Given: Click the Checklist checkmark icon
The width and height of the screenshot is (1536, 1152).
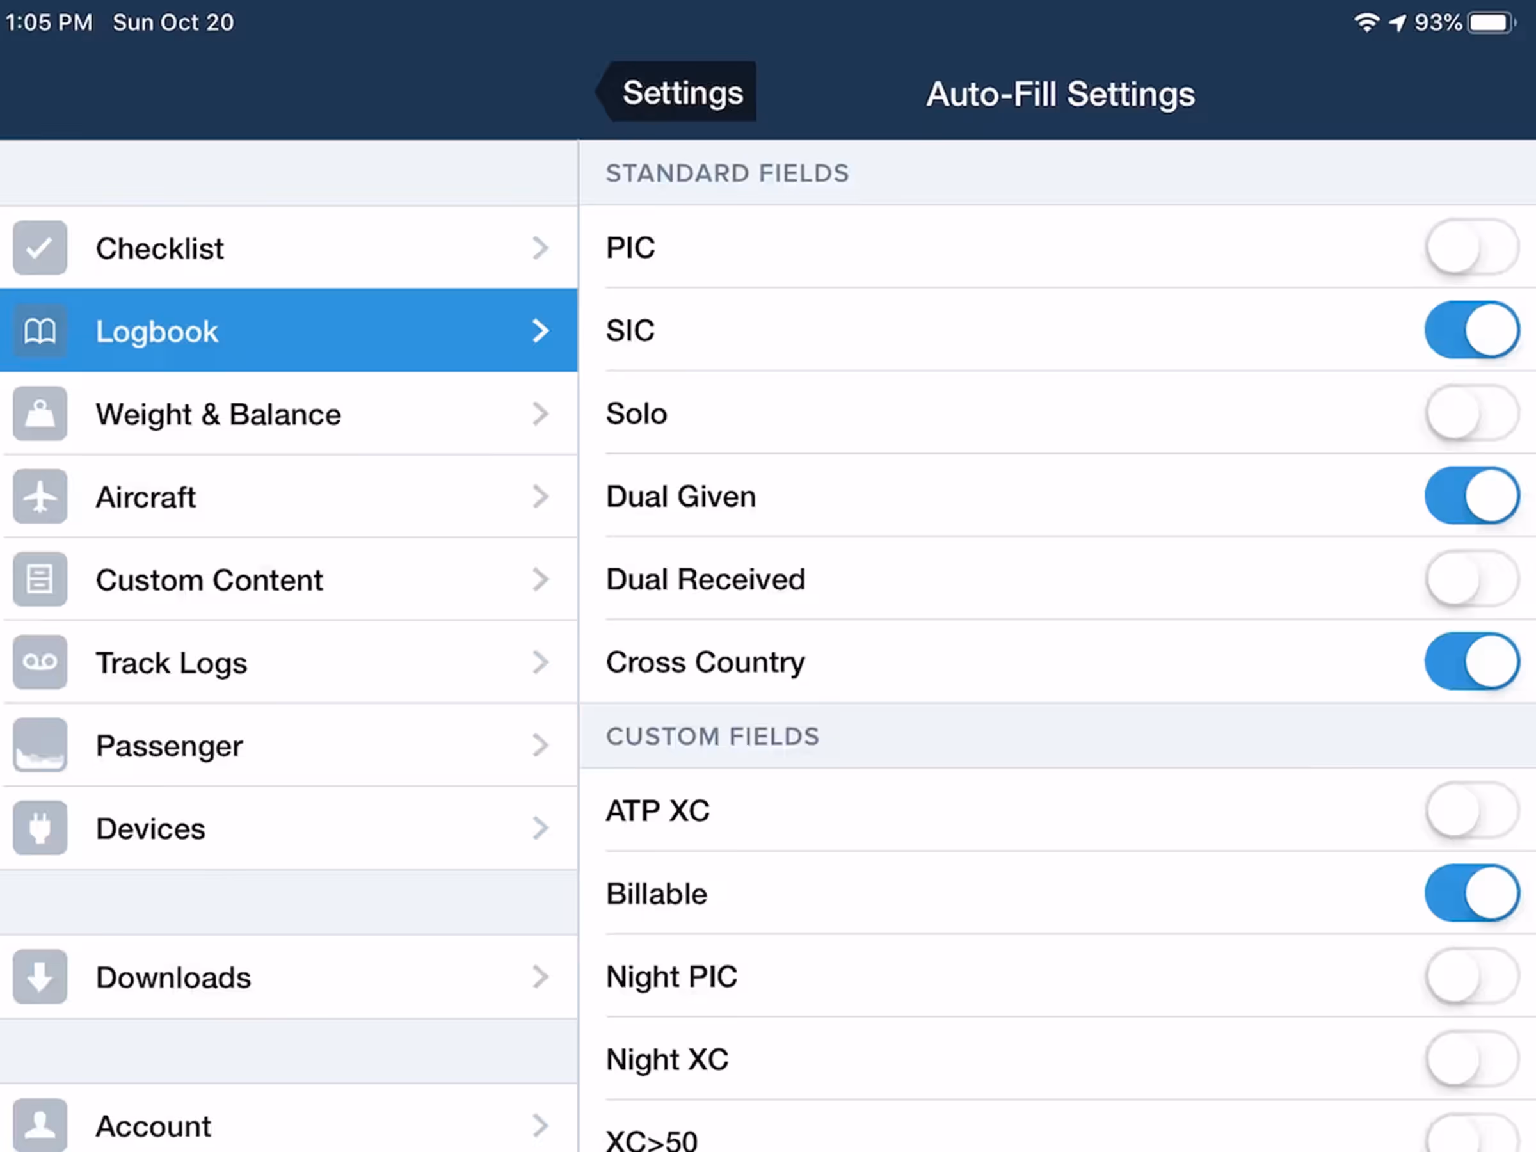Looking at the screenshot, I should pos(40,248).
